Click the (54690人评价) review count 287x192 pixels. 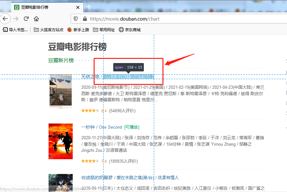point(122,111)
